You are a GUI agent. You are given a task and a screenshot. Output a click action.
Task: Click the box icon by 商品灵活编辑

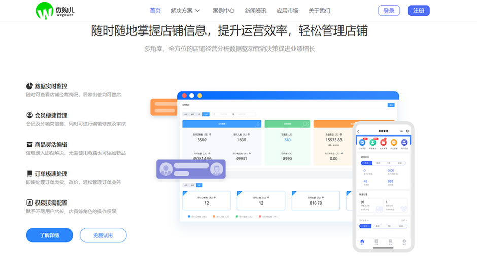coord(29,144)
